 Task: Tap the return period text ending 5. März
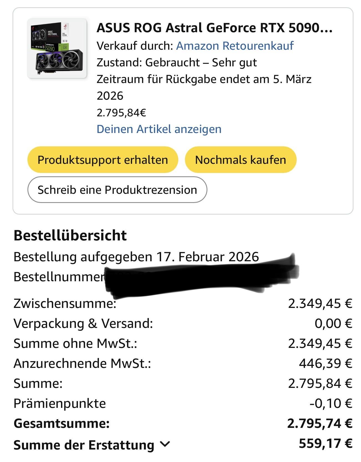[204, 87]
